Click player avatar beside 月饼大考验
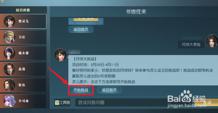Screen dimensions: 218x113 212,41
